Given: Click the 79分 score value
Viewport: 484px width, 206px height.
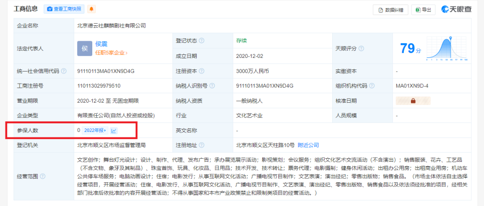Looking at the screenshot, I should [410, 49].
